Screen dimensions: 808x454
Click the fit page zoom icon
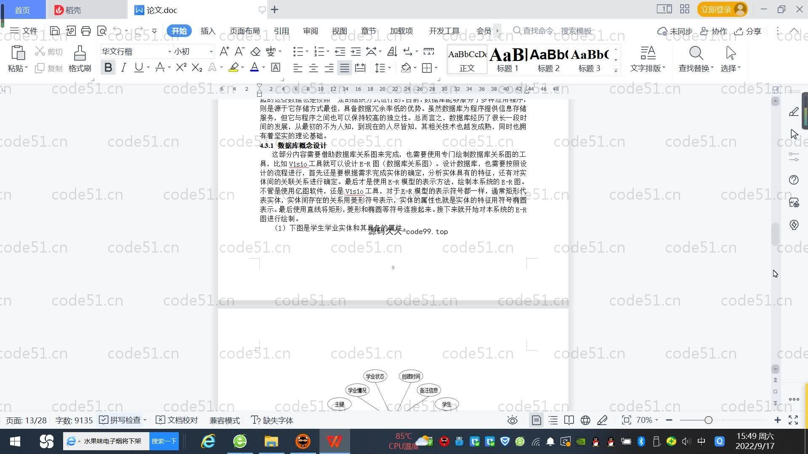[x=626, y=420]
